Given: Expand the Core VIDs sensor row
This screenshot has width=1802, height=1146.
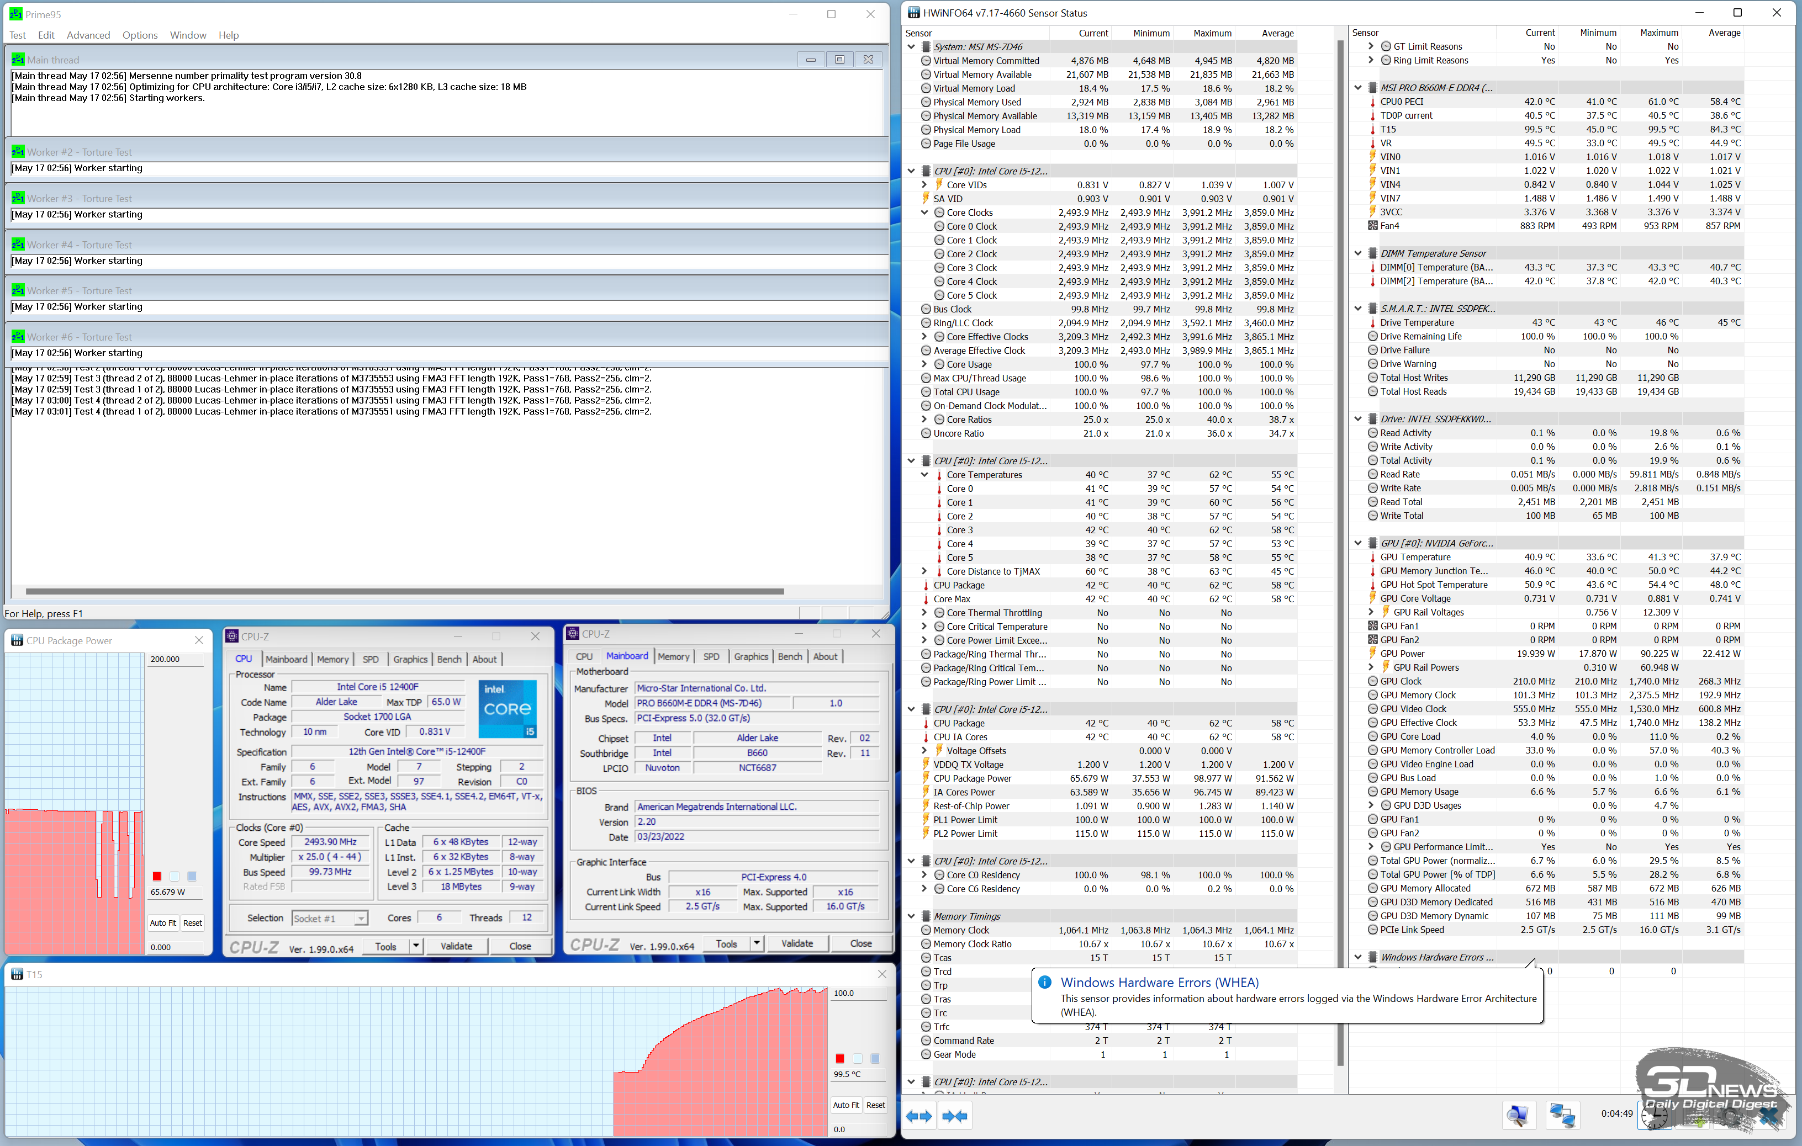Looking at the screenshot, I should point(924,185).
